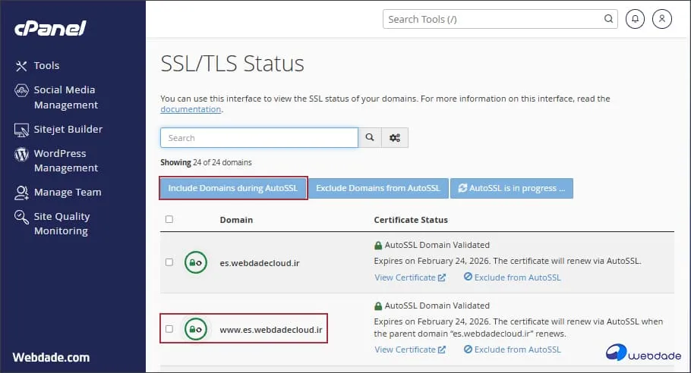Click the www.es.webdadecloud.ir domain name
Viewport: 691px width, 373px height.
tap(271, 330)
